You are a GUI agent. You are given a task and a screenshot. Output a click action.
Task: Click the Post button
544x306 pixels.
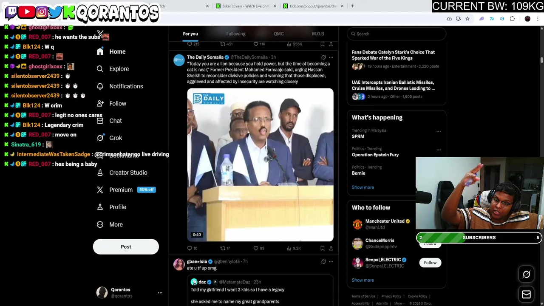coord(126,247)
